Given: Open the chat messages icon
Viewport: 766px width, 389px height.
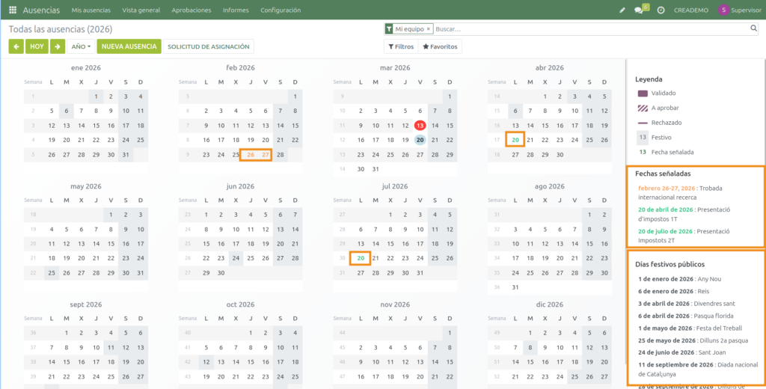Looking at the screenshot, I should (x=640, y=10).
